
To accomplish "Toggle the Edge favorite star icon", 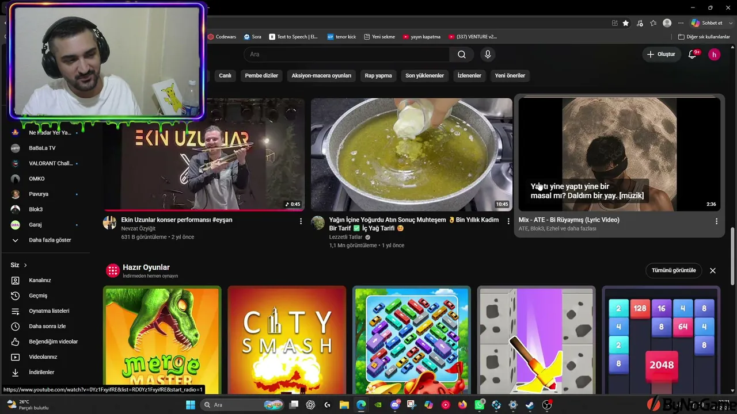I will tap(626, 23).
